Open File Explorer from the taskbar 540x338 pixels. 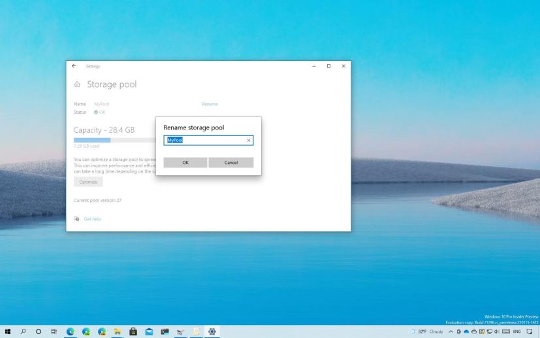coord(118,331)
